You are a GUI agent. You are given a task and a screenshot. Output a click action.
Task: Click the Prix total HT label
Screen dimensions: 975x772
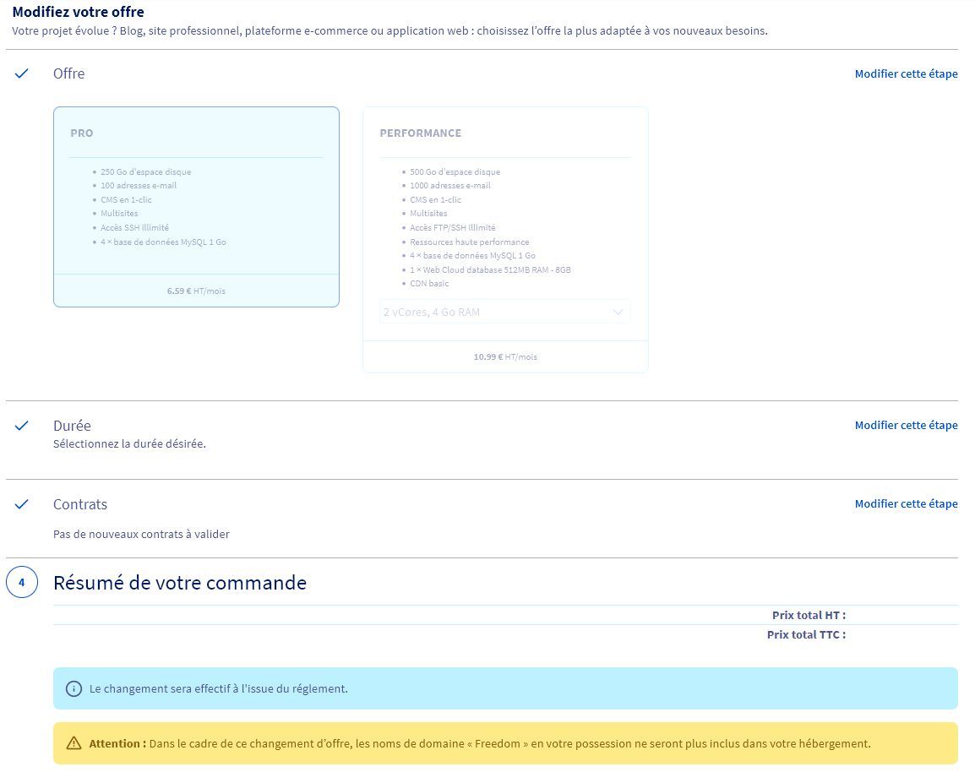tap(808, 615)
